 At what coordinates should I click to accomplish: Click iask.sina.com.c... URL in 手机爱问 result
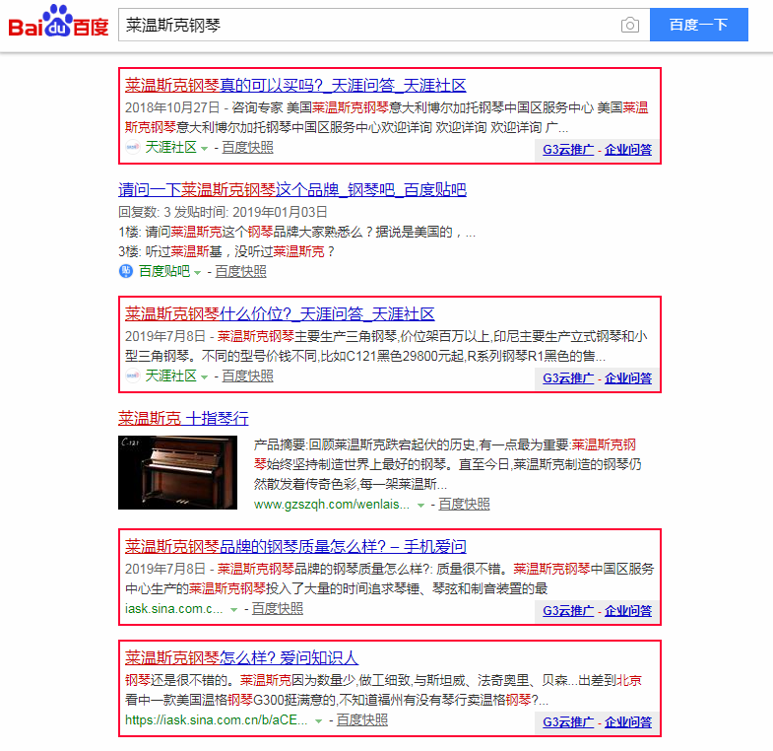(x=173, y=608)
